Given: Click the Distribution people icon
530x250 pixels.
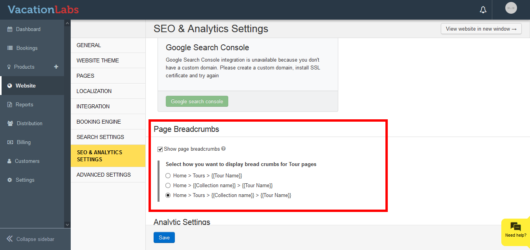Looking at the screenshot, I should point(10,123).
